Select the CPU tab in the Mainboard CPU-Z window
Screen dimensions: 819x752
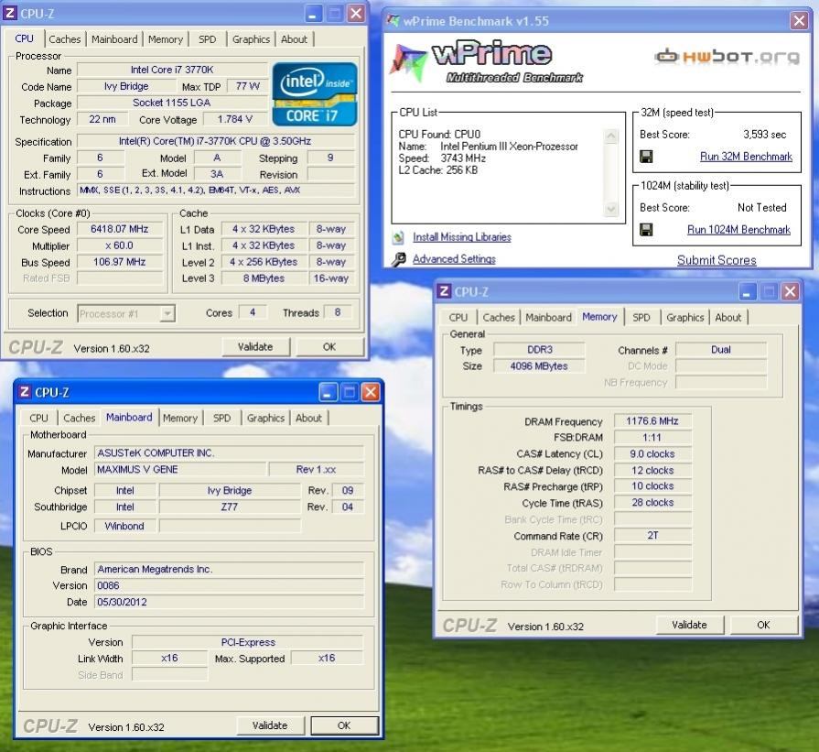click(38, 418)
